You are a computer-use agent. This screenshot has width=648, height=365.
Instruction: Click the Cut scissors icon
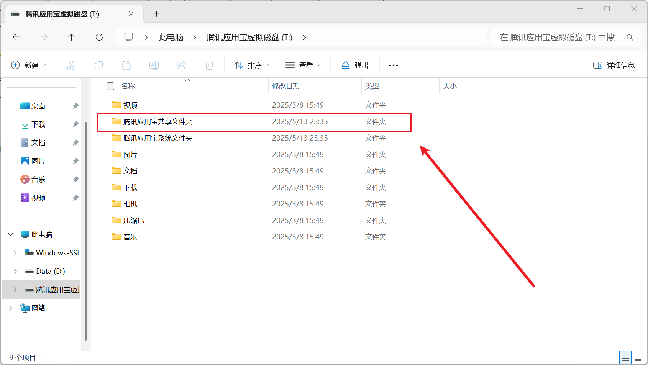[x=71, y=65]
